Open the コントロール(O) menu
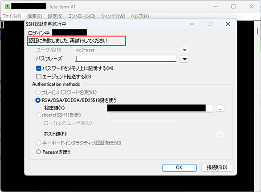 tap(82, 16)
